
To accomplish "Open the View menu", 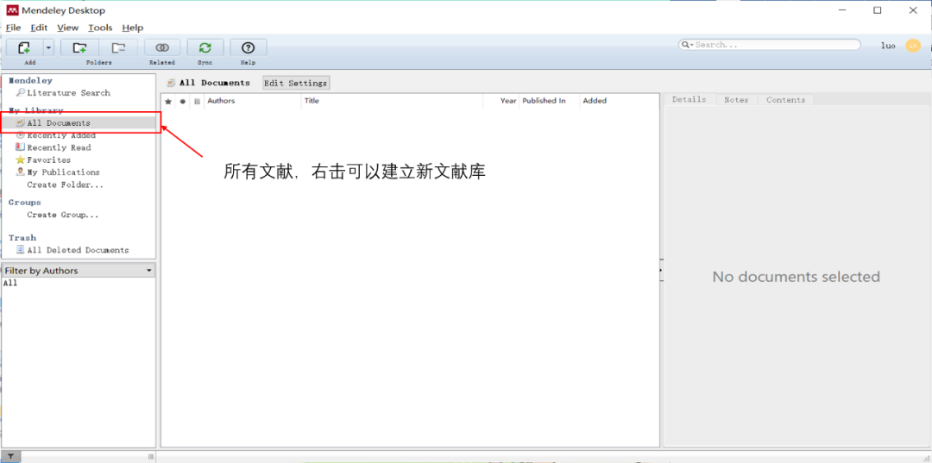I will [x=68, y=28].
